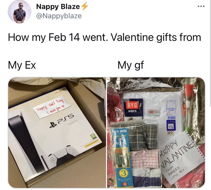The height and width of the screenshot is (190, 211).
Task: Click the lightning bolt emoji beside the name
Action: tap(84, 6)
